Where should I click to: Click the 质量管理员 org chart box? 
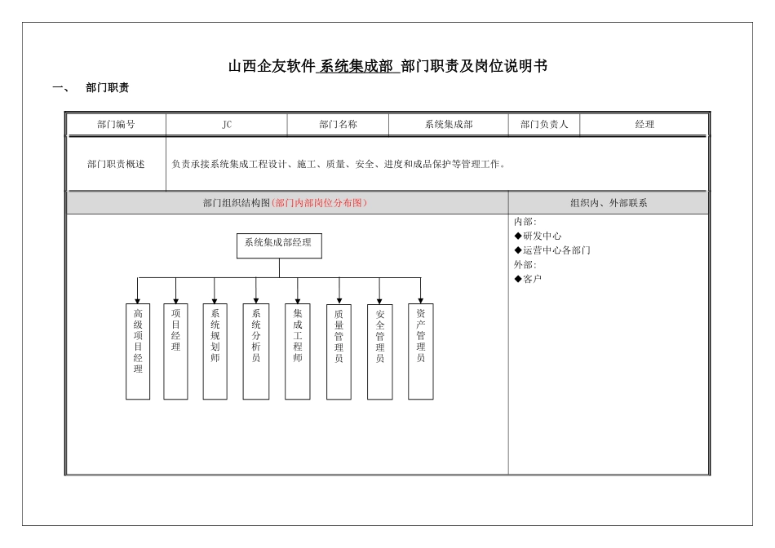[x=339, y=351]
